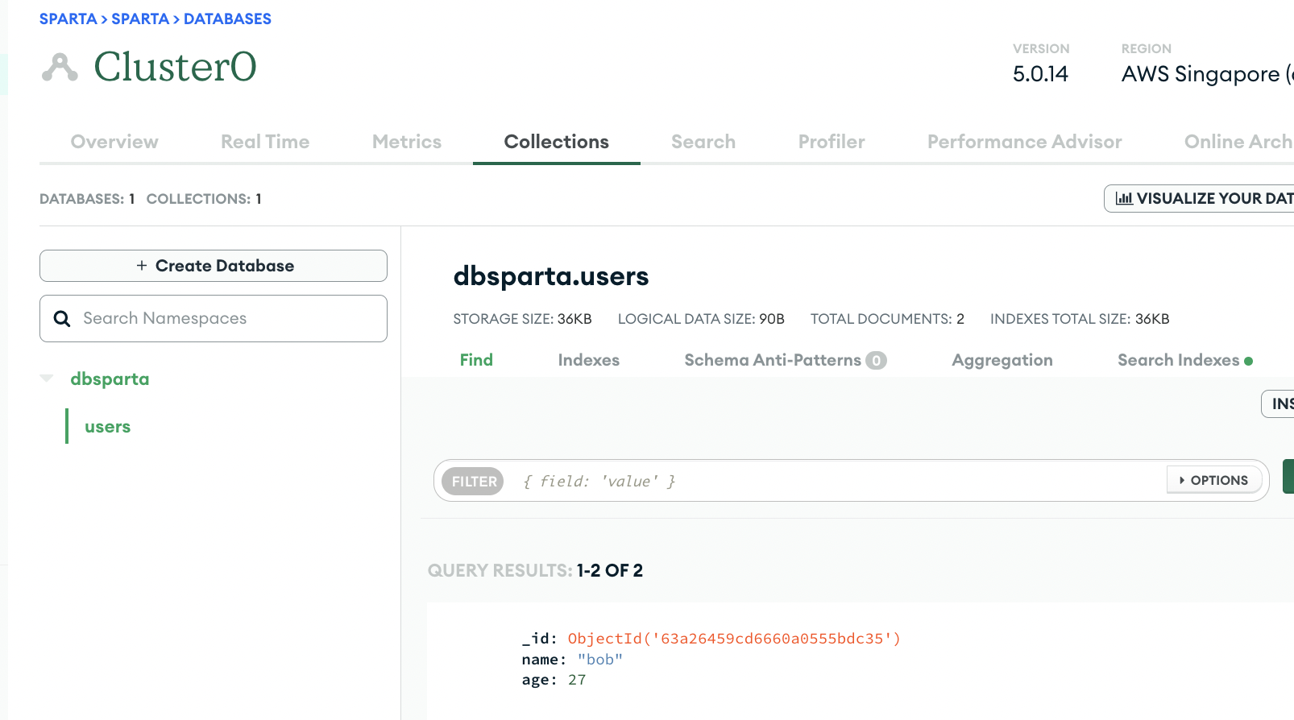Click the DATABASES: 1 count
The width and height of the screenshot is (1294, 720).
pos(87,199)
